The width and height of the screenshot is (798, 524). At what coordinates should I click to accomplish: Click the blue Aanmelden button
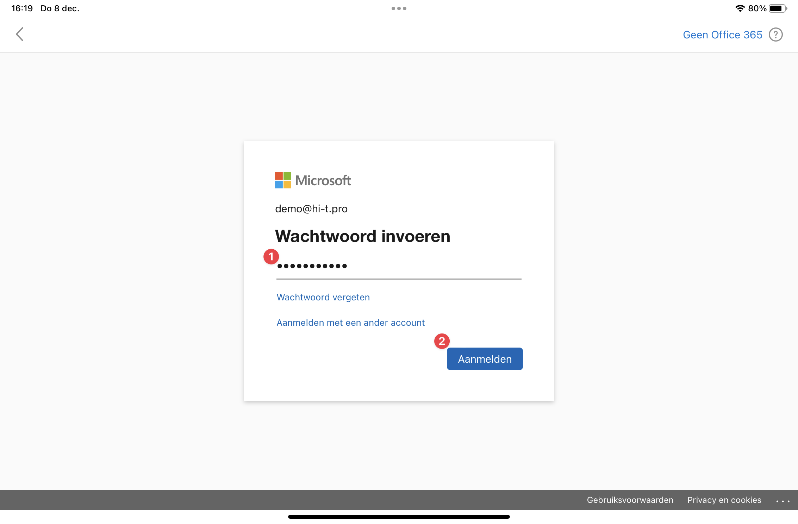point(485,359)
